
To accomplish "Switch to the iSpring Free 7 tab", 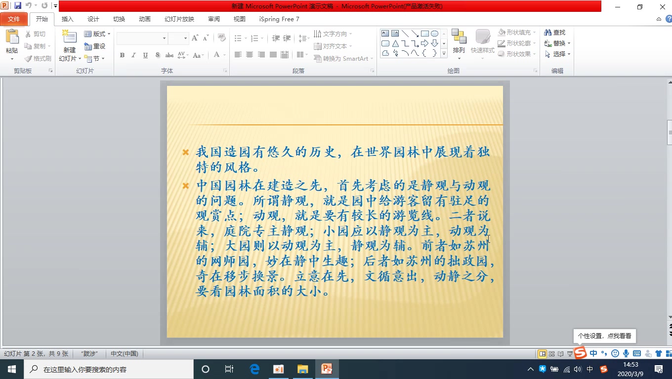I will click(x=279, y=19).
